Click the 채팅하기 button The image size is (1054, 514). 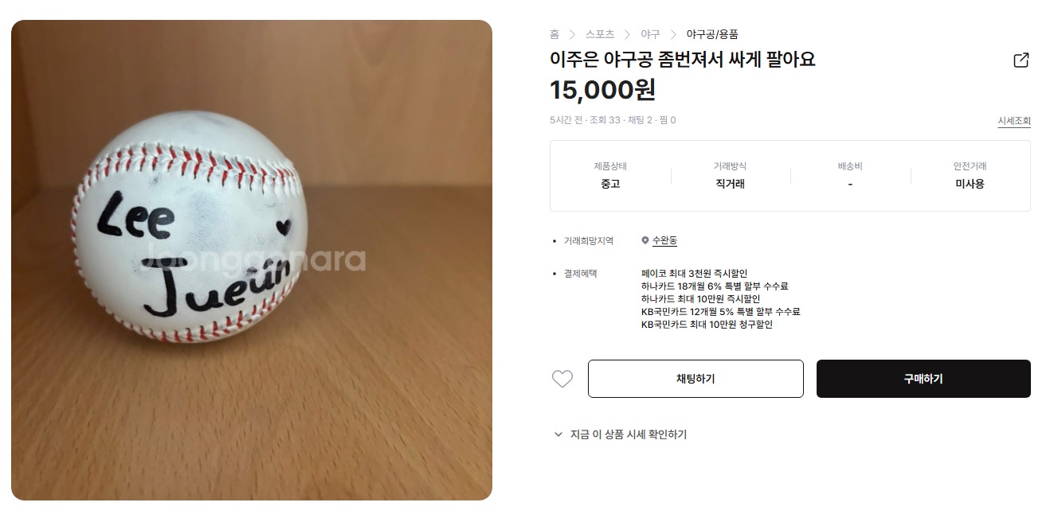[x=695, y=379]
